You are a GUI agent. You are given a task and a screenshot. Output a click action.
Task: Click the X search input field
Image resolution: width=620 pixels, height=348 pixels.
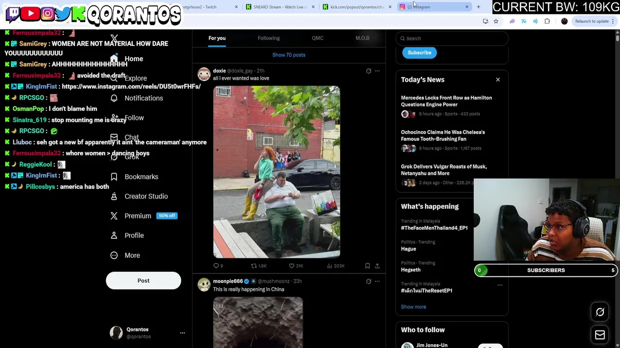point(451,38)
